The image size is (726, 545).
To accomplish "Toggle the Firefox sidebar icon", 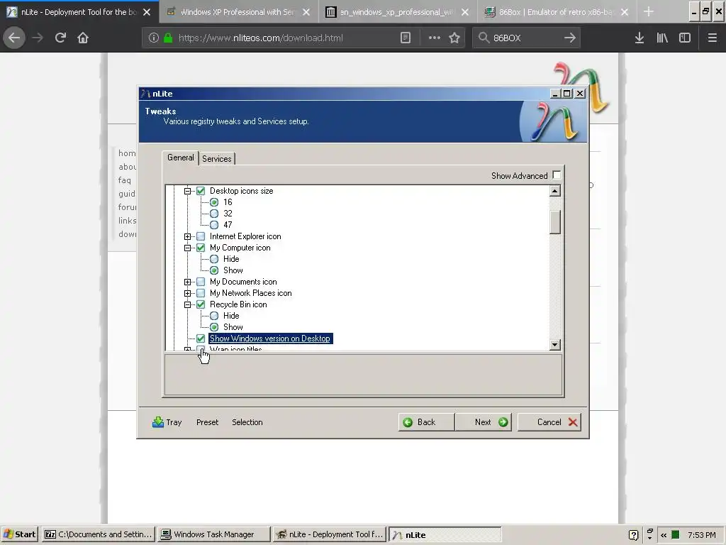I will pos(685,38).
